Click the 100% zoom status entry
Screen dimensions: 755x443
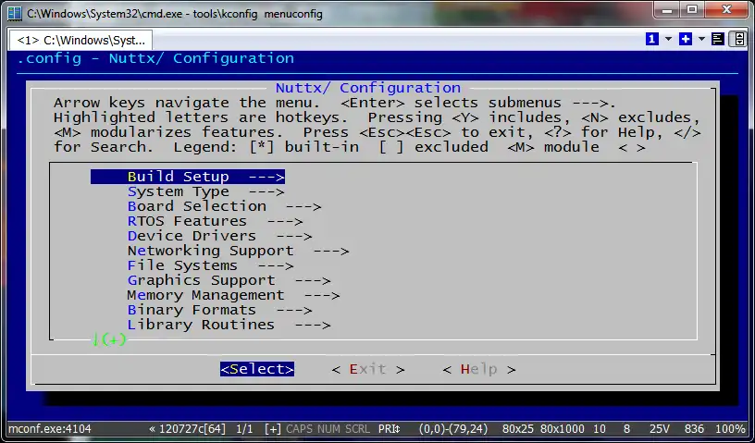coord(730,428)
